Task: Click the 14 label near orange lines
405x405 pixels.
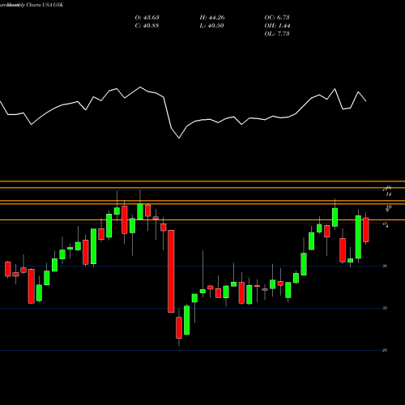Action: [389, 194]
